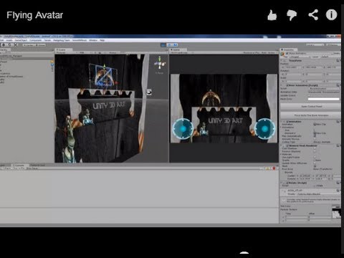Collapse the Skinned Mesh Renderer section
Screen dimensions: 344x258
pos(282,145)
